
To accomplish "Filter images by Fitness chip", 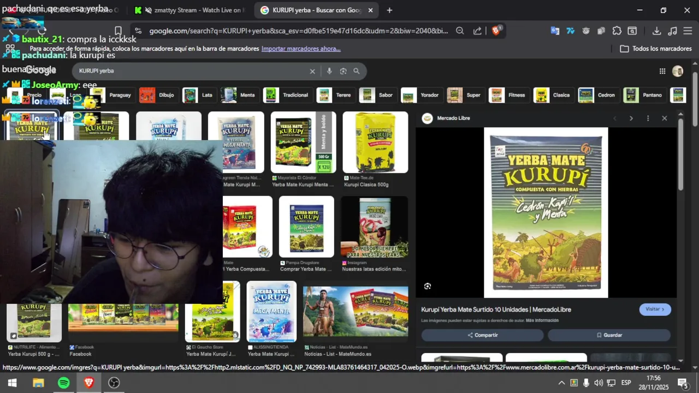I will click(x=508, y=95).
